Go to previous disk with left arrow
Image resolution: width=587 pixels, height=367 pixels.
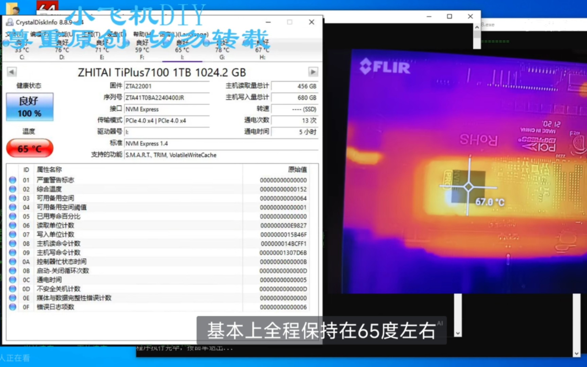[12, 72]
